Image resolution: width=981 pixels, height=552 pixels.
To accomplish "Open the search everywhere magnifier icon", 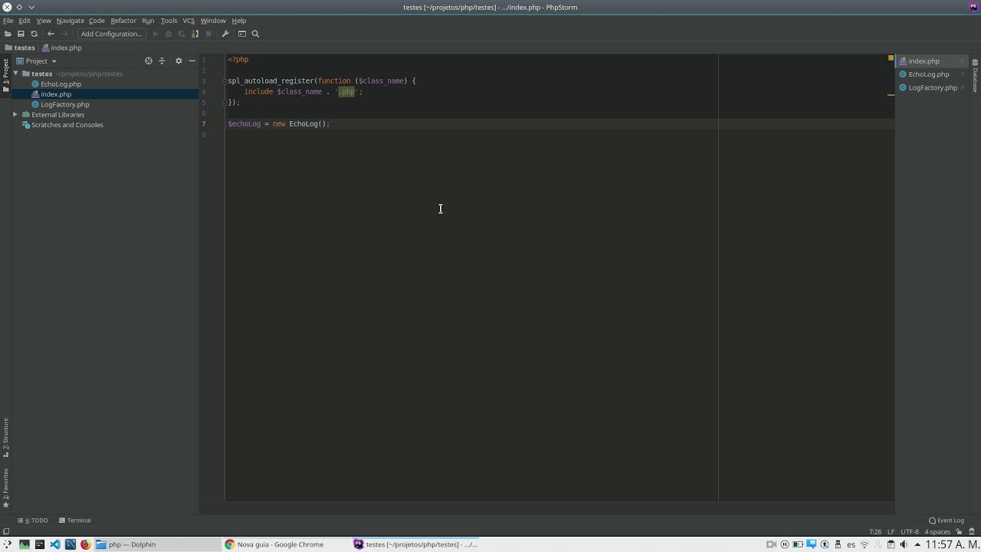I will coord(255,34).
